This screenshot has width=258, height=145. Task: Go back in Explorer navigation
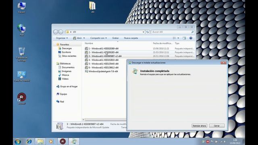tap(56, 32)
